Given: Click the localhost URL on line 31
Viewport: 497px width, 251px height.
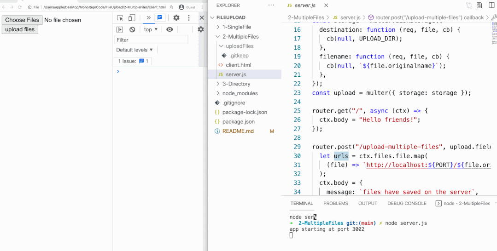Looking at the screenshot, I should (x=428, y=165).
